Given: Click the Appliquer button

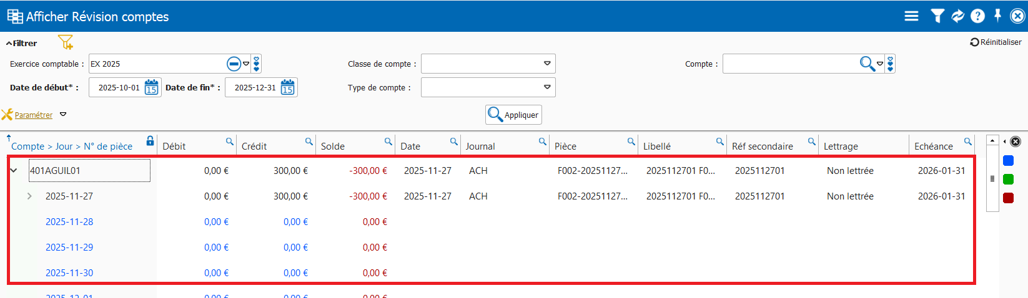Looking at the screenshot, I should tap(513, 115).
